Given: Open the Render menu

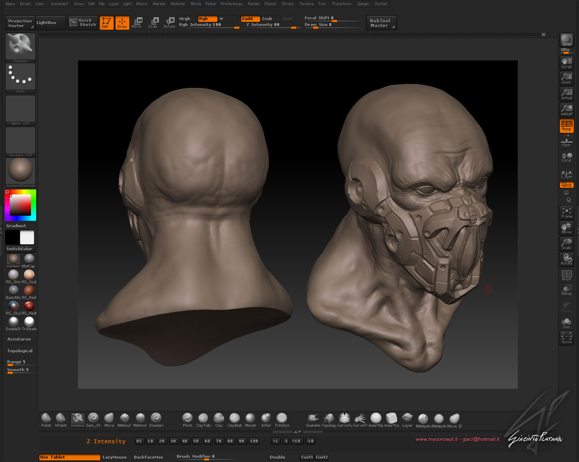Looking at the screenshot, I should [254, 4].
